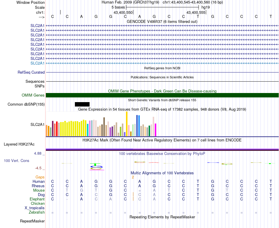279x228 pixels.
Task: Open Short Genetic Variants from dbSNP release 155 title
Action: pyautogui.click(x=162, y=100)
